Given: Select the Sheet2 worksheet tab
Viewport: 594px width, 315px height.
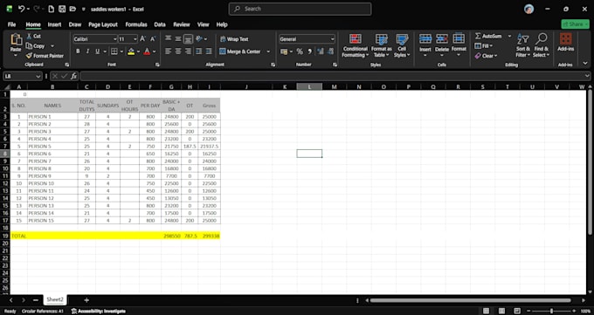Looking at the screenshot, I should coord(55,299).
